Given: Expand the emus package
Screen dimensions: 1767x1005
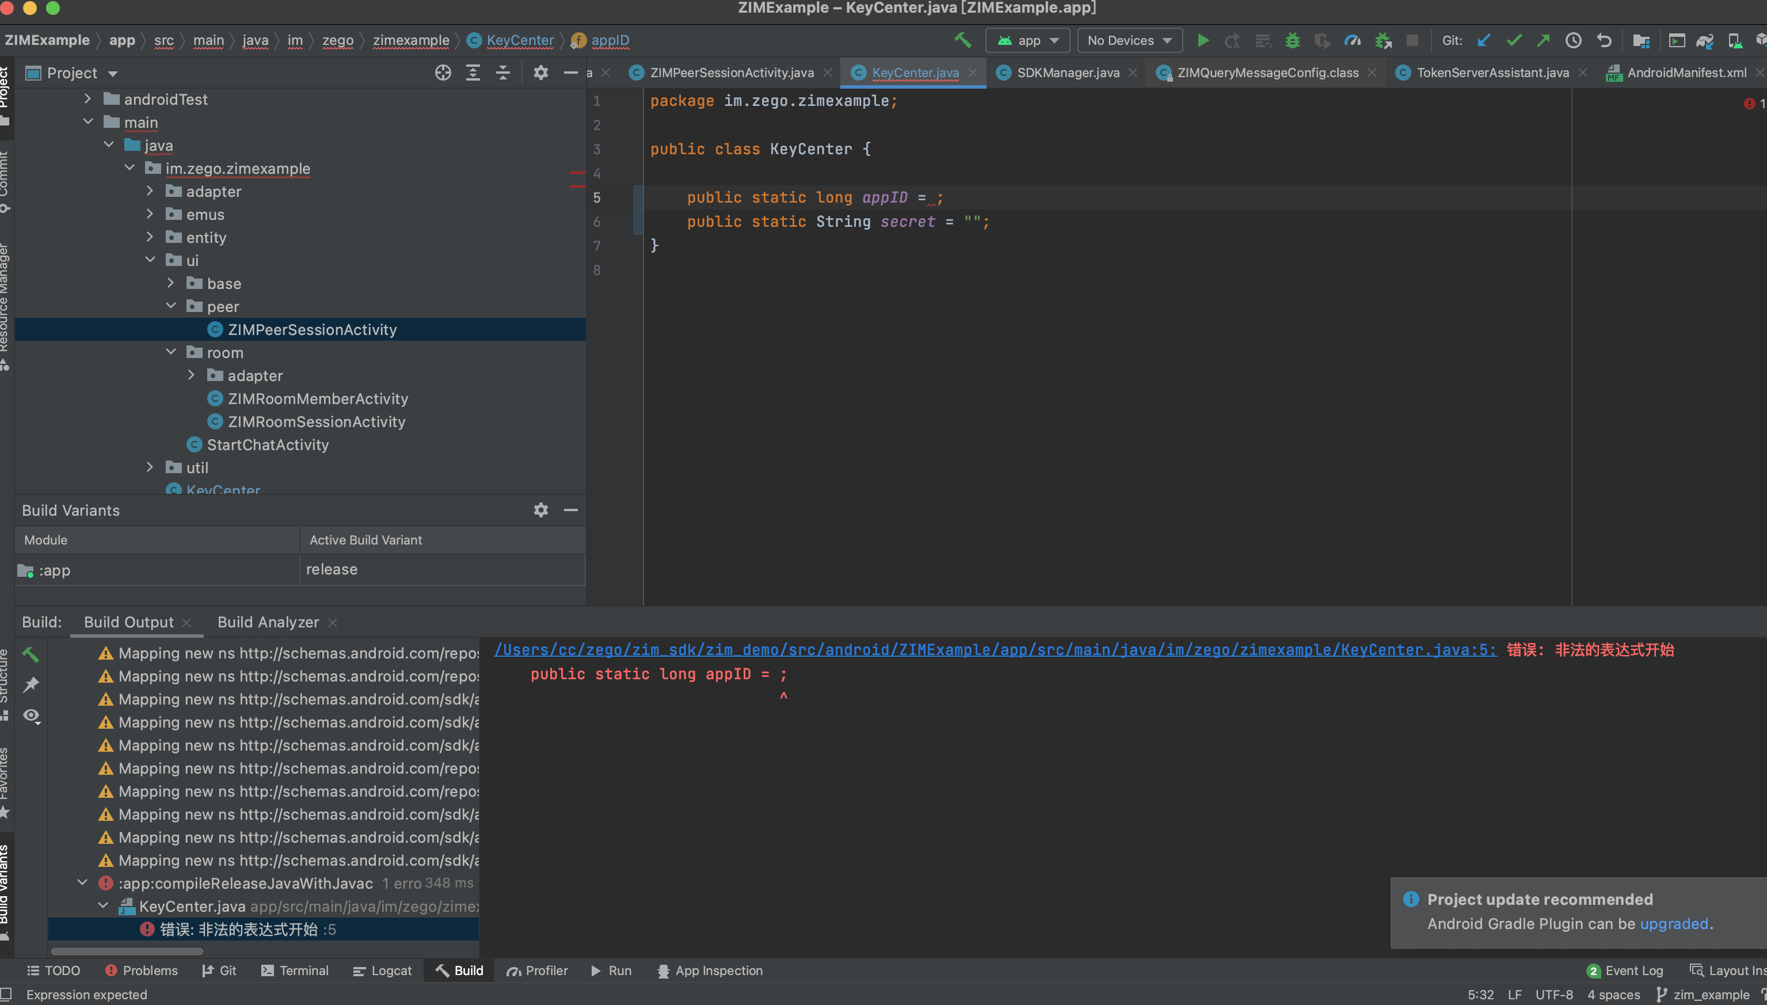Looking at the screenshot, I should coord(150,214).
